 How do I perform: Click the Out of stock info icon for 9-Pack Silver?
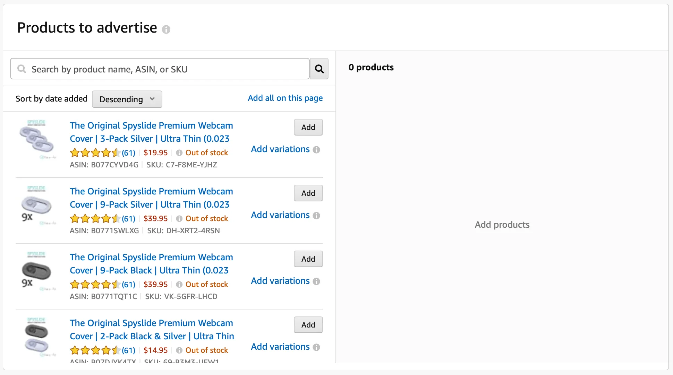click(179, 219)
